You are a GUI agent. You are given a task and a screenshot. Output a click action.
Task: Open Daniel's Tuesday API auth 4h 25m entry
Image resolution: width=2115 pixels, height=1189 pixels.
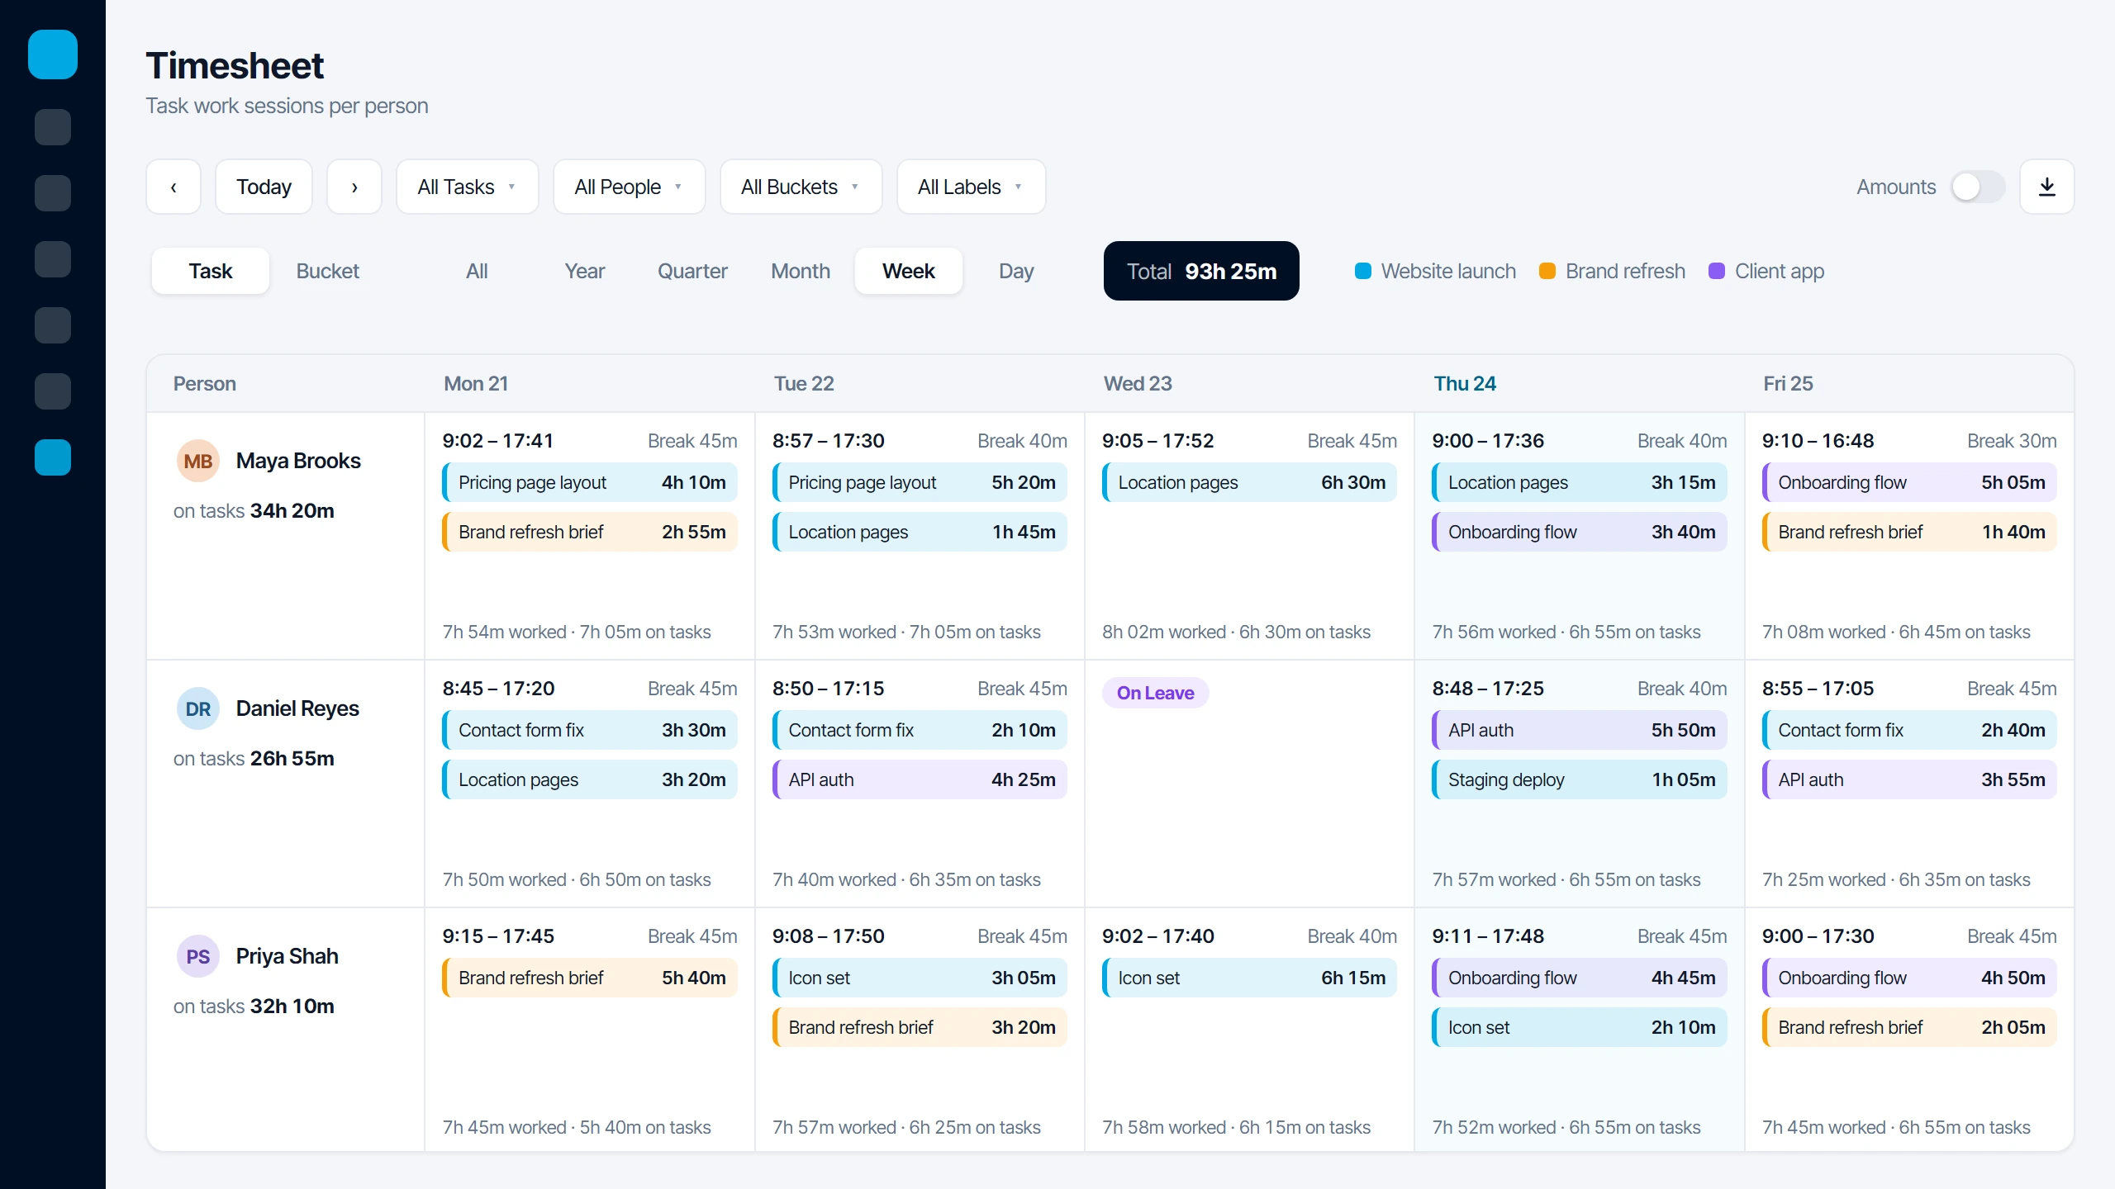920,779
